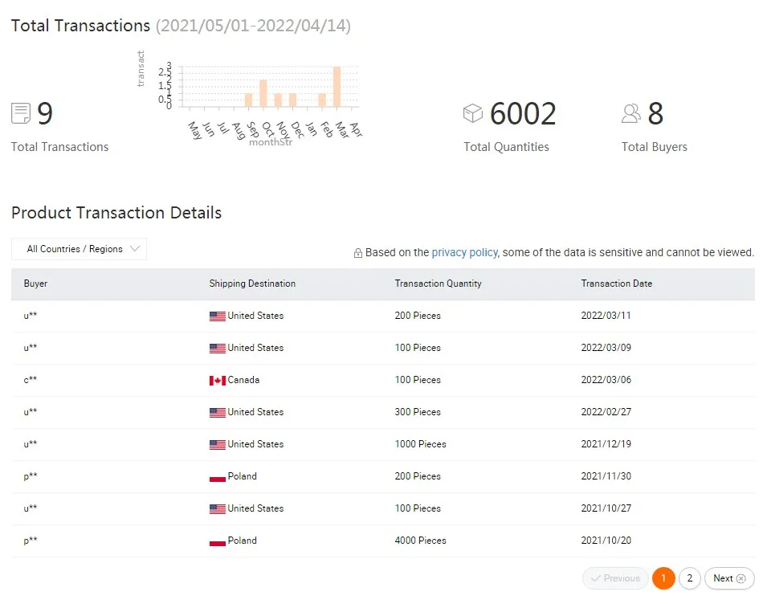
Task: Click the Total Buyers people icon
Action: click(631, 114)
